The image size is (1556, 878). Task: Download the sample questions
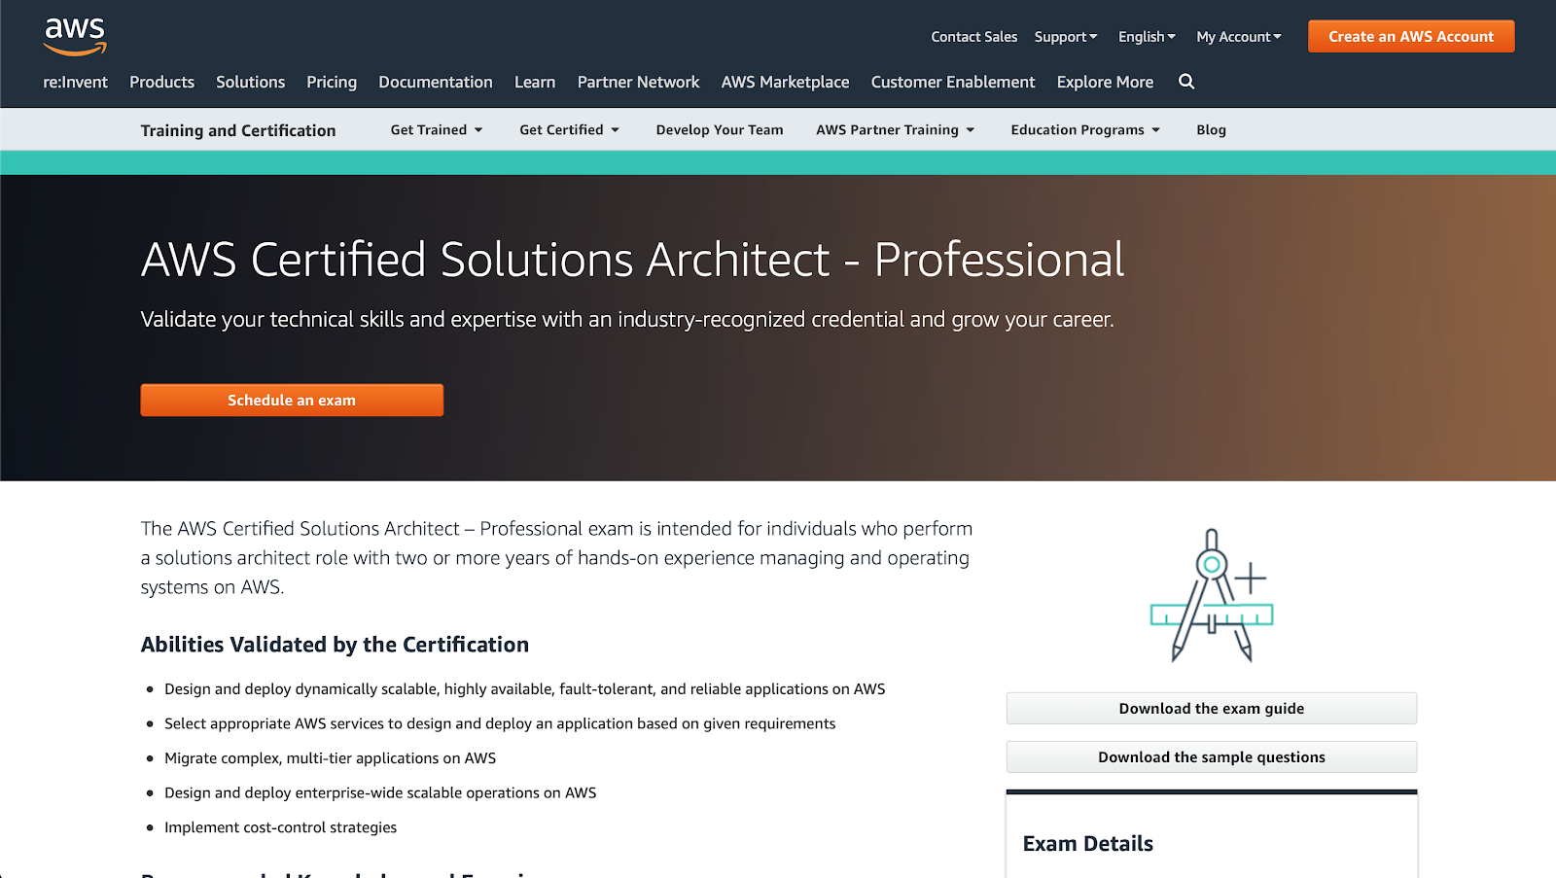[x=1212, y=757]
